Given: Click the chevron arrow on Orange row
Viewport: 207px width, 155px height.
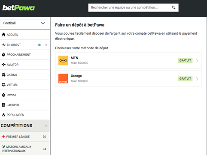Looking at the screenshot, I should [x=197, y=79].
